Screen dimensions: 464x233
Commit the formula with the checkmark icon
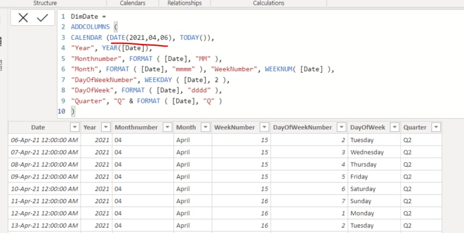pyautogui.click(x=42, y=18)
